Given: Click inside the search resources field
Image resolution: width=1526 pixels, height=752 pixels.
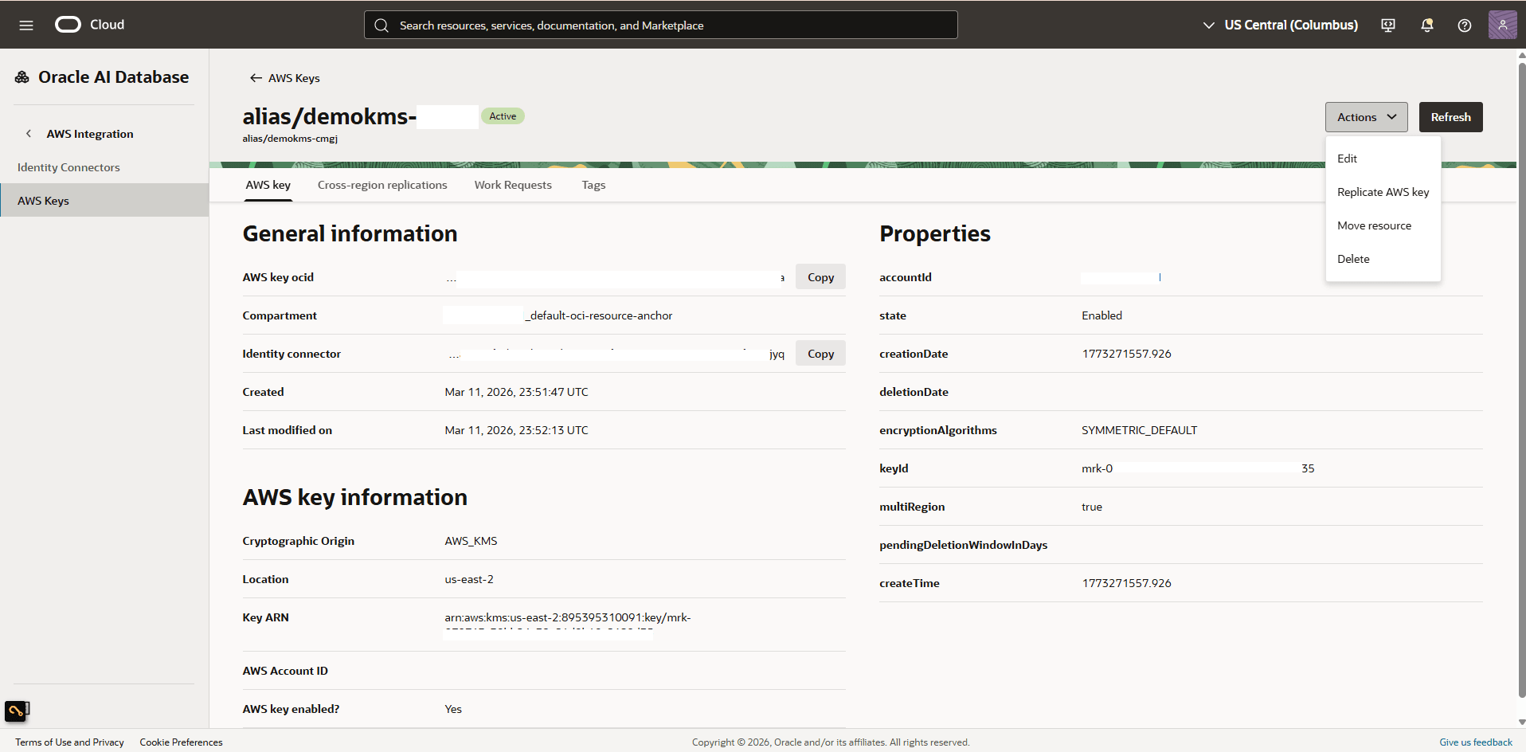Looking at the screenshot, I should 661,25.
